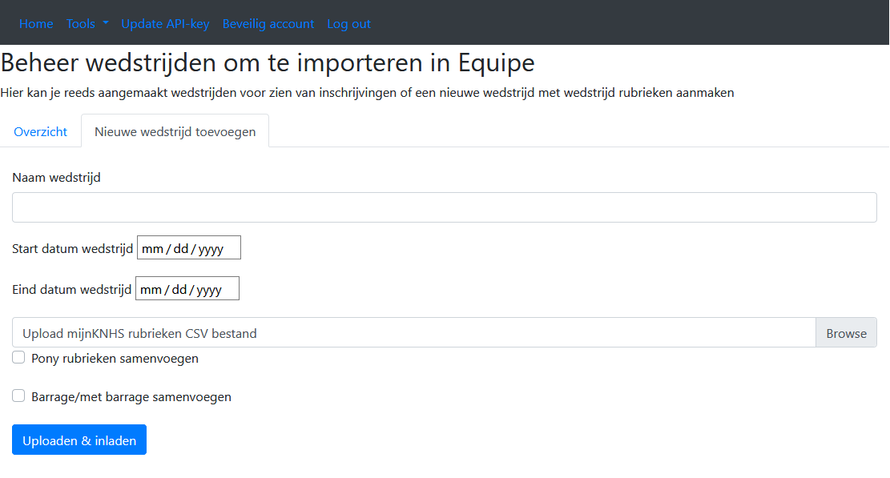This screenshot has height=478, width=890.
Task: Click the Pony rubrieken samenvoegen label
Action: [x=115, y=359]
